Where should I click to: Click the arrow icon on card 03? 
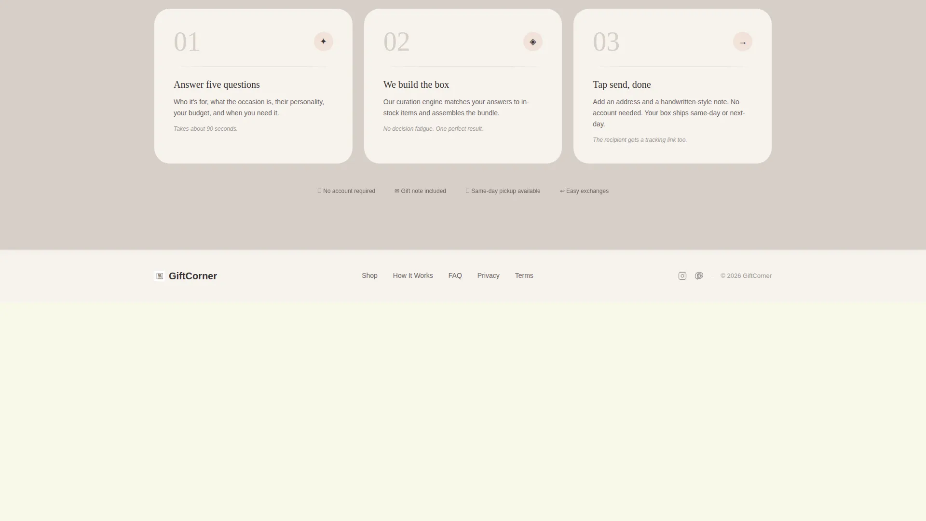742,41
